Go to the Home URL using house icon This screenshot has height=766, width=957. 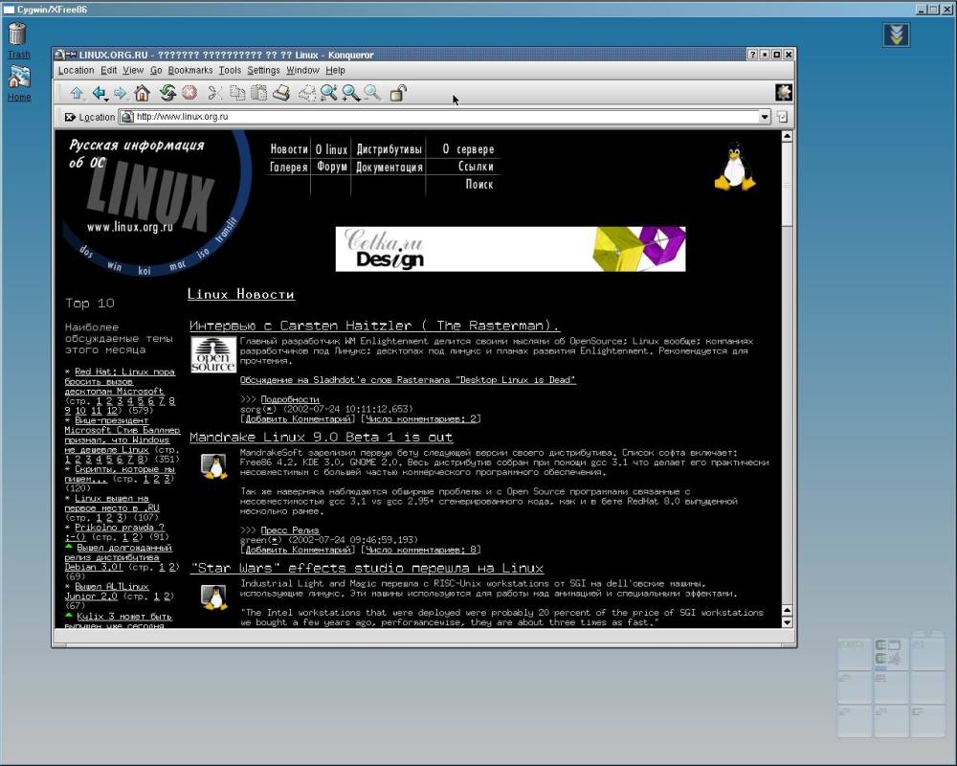click(x=143, y=93)
